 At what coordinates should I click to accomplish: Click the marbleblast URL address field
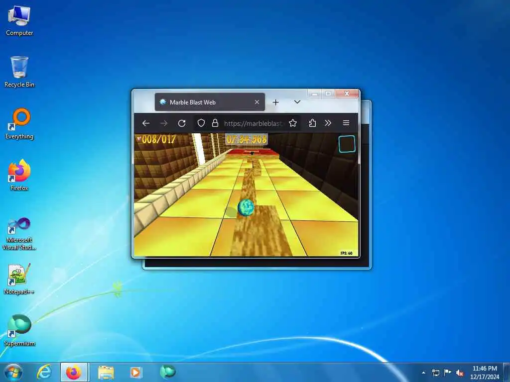[254, 123]
